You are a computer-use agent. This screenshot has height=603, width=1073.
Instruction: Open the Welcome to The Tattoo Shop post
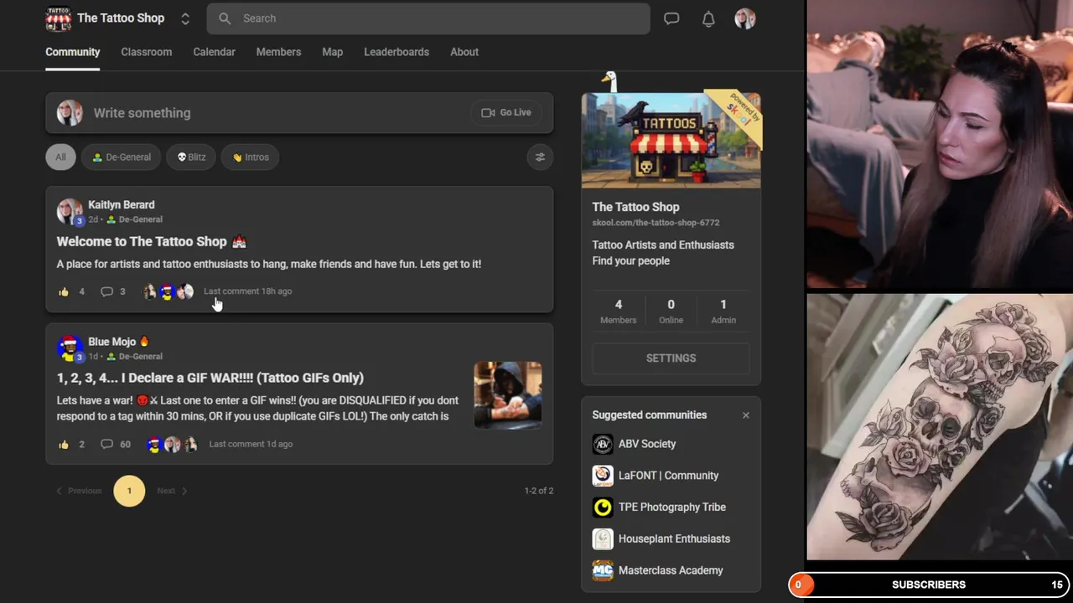tap(152, 241)
